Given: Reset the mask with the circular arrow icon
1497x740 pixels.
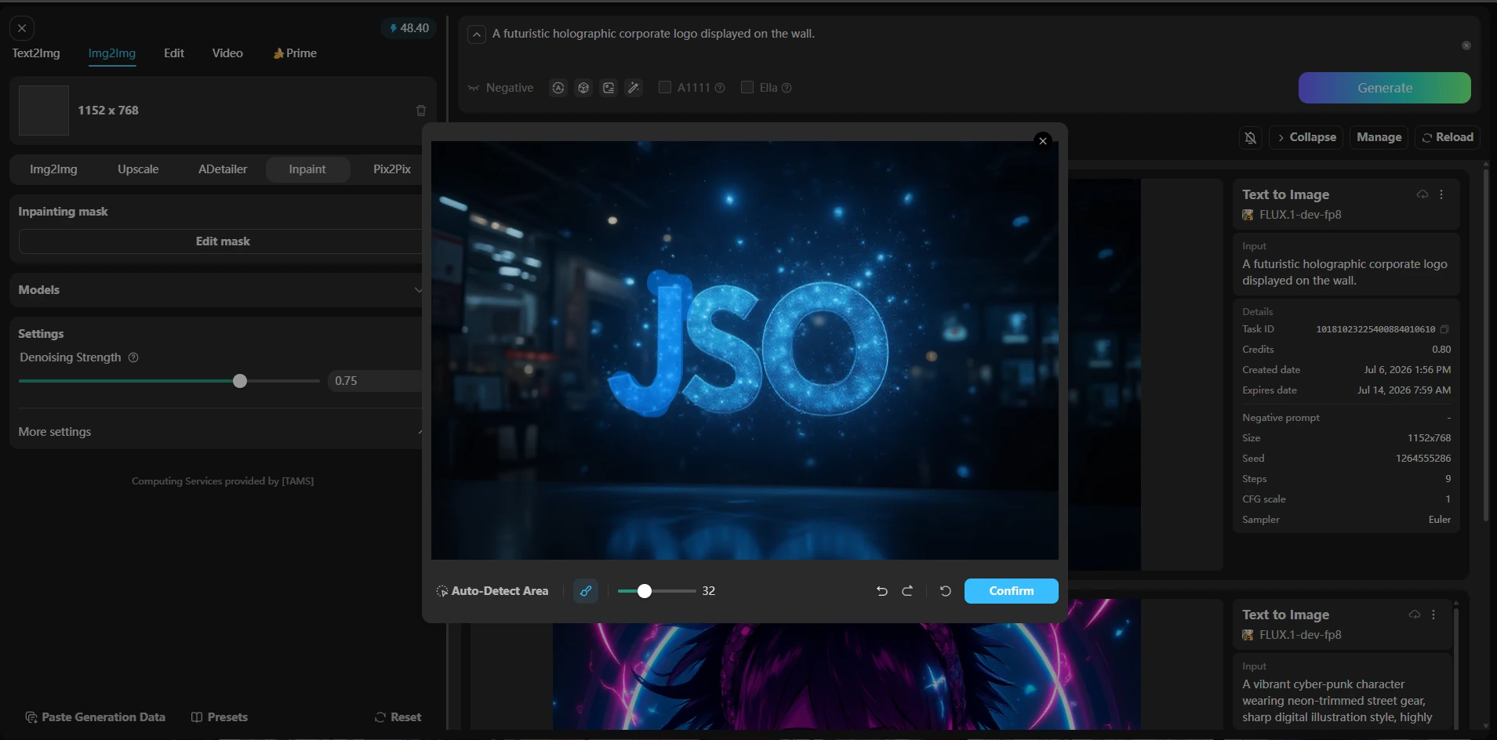Looking at the screenshot, I should pyautogui.click(x=946, y=591).
